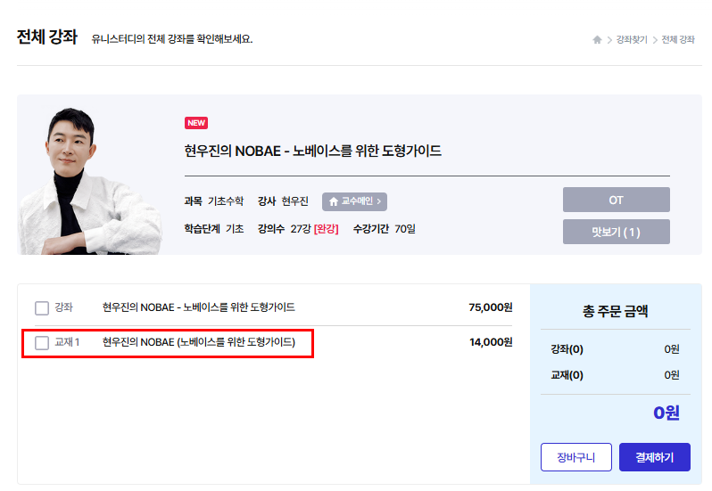The image size is (712, 491).
Task: Add to cart with the 장바구니 button
Action: (x=575, y=458)
